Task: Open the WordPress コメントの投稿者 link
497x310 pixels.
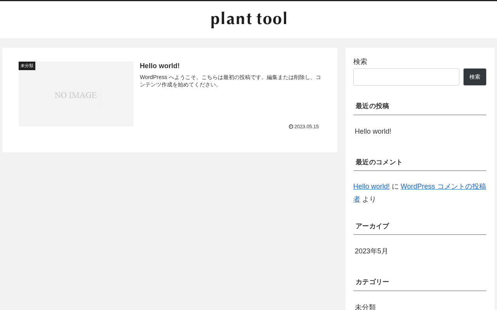Action: click(420, 193)
